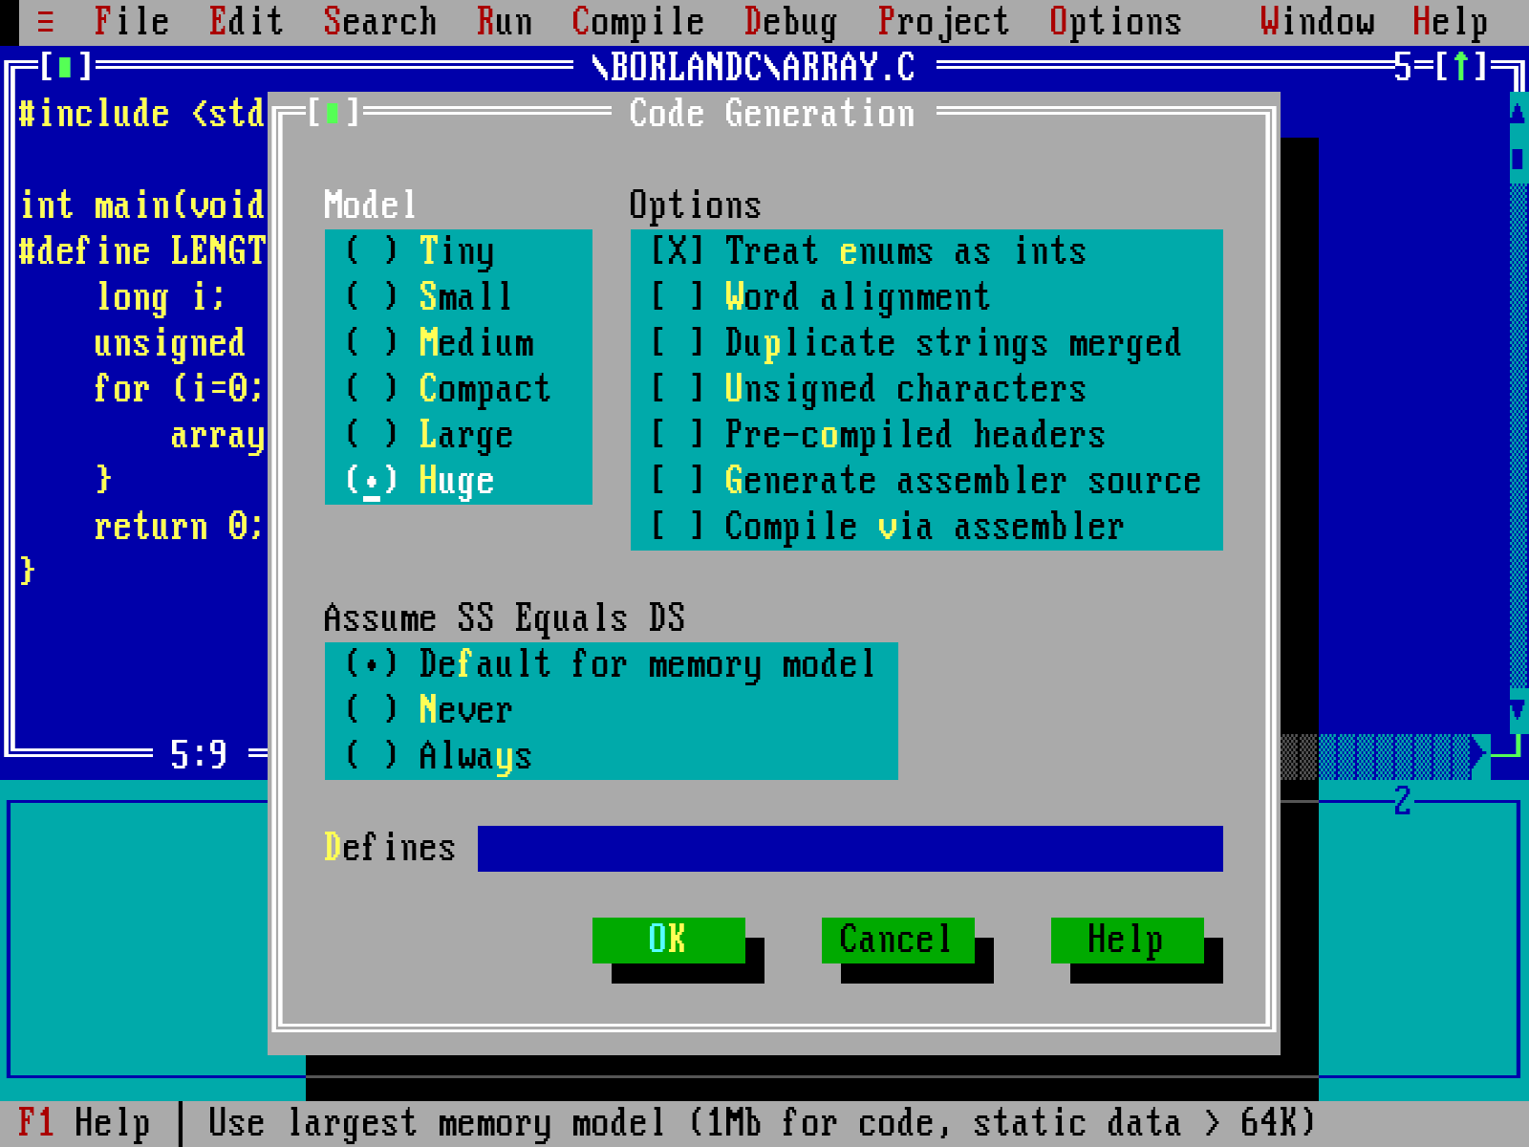Image resolution: width=1529 pixels, height=1147 pixels.
Task: Click the '#define LENGT' code line
Action: [x=141, y=250]
